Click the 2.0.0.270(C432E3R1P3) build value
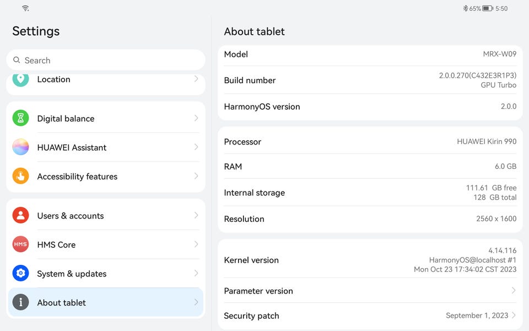Image resolution: width=529 pixels, height=331 pixels. pyautogui.click(x=477, y=76)
